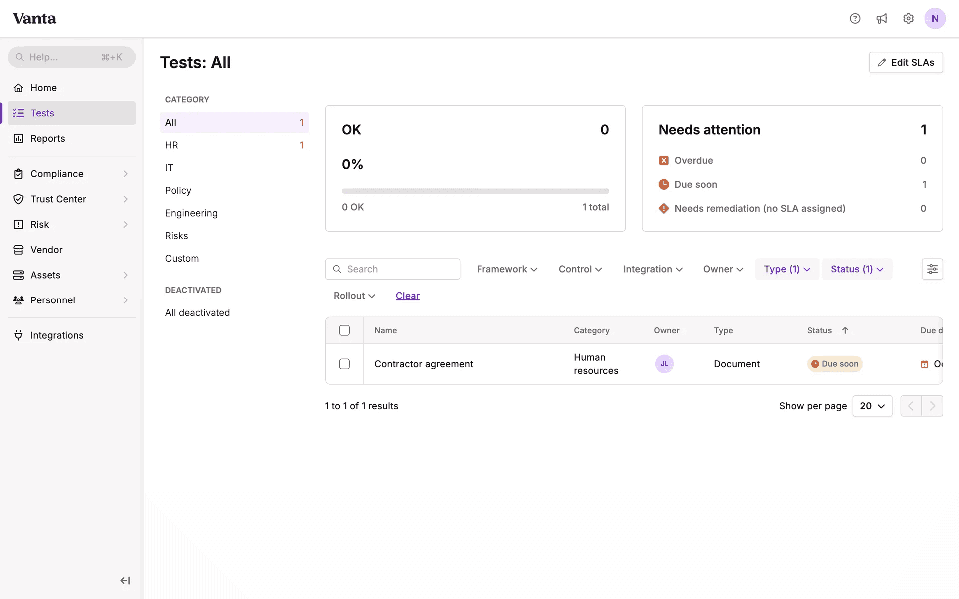Expand the Compliance sidebar section
This screenshot has width=959, height=599.
[71, 174]
